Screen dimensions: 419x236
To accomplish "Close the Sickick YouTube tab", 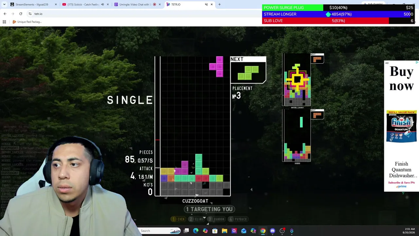I will click(x=108, y=5).
